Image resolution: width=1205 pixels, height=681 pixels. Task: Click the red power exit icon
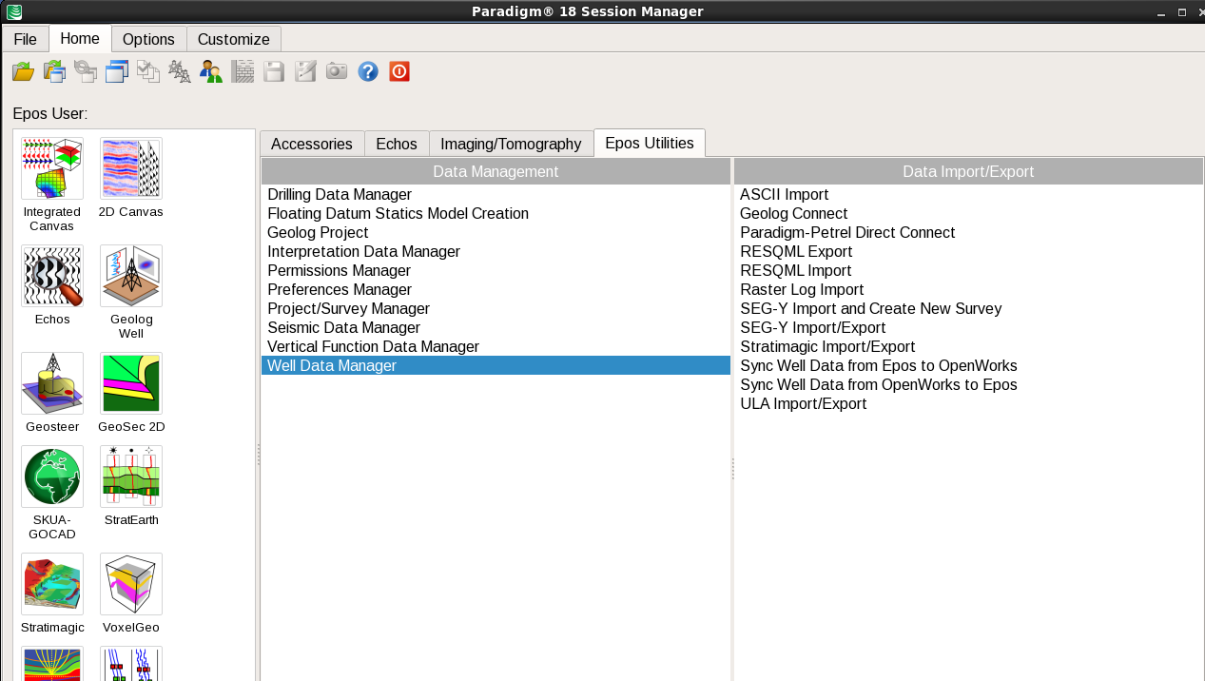click(399, 71)
